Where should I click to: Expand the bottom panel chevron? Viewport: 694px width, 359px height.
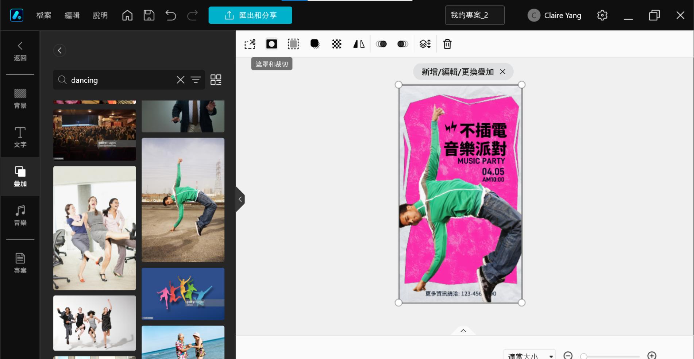point(463,331)
